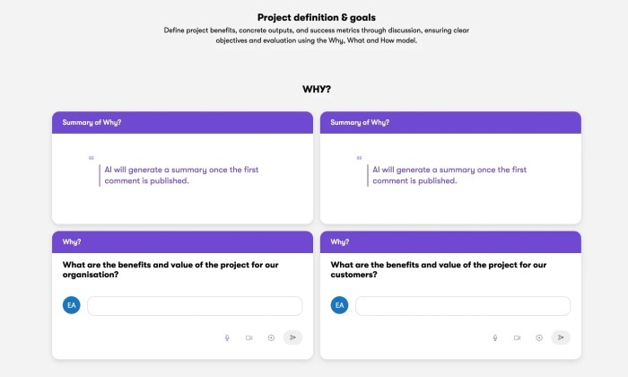Screen dimensions: 628x377
Task: Click video camera icon under customers question
Action: (x=517, y=338)
